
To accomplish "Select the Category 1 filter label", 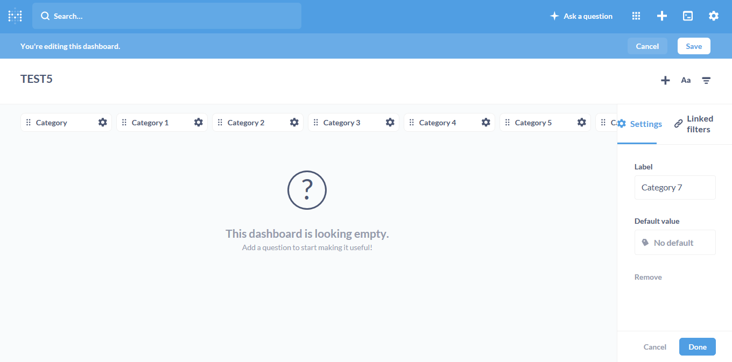I will 150,123.
